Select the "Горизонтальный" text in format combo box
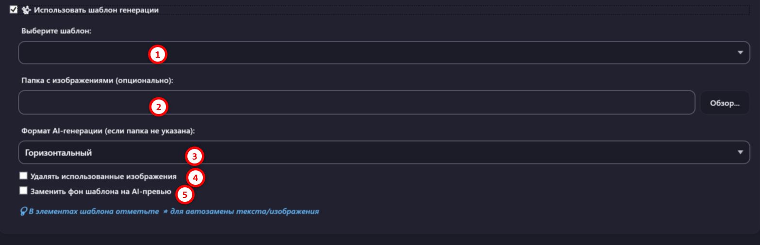The image size is (760, 245). pyautogui.click(x=58, y=153)
